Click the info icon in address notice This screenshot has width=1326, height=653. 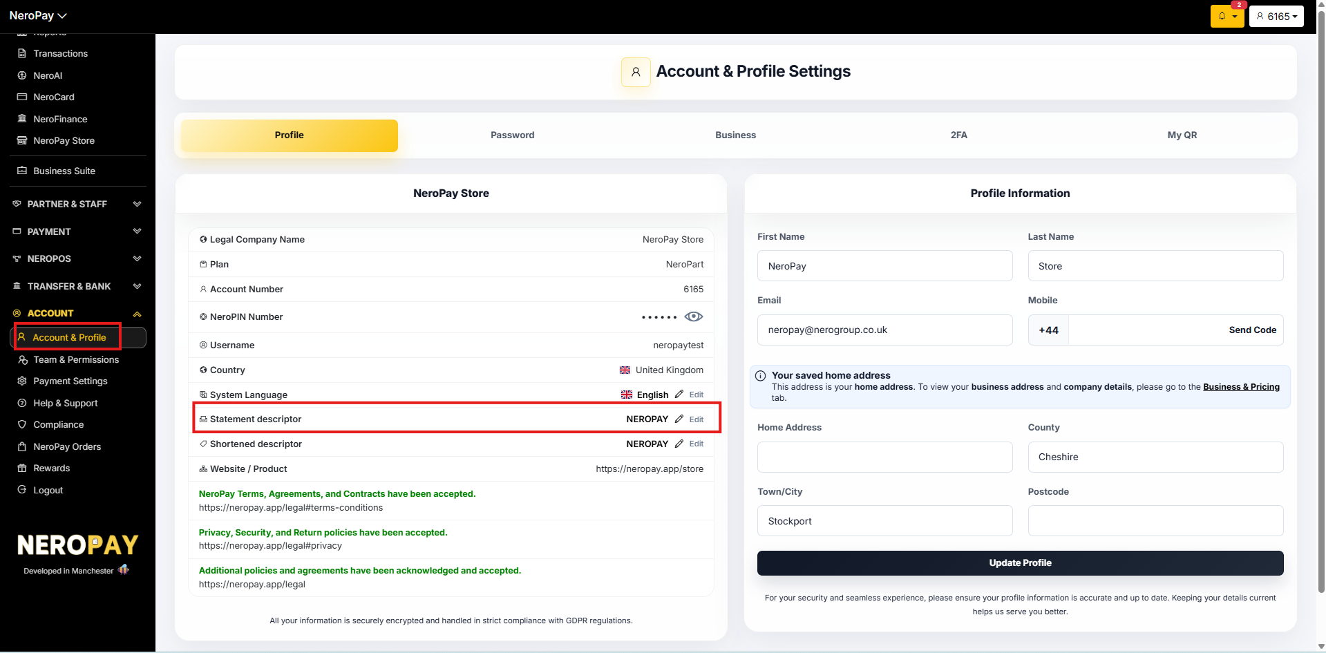click(760, 376)
